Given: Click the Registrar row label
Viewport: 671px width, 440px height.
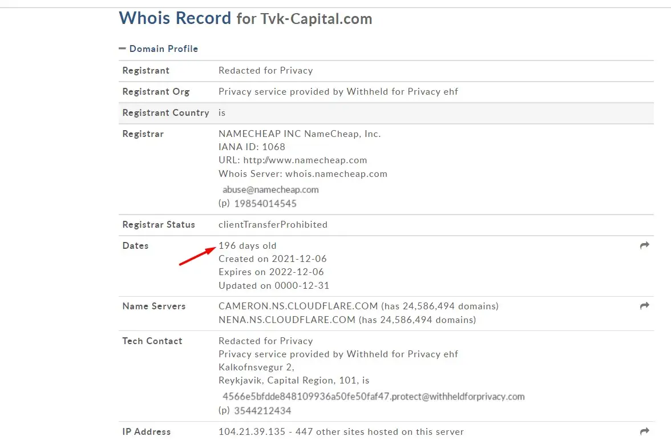Looking at the screenshot, I should click(x=143, y=134).
